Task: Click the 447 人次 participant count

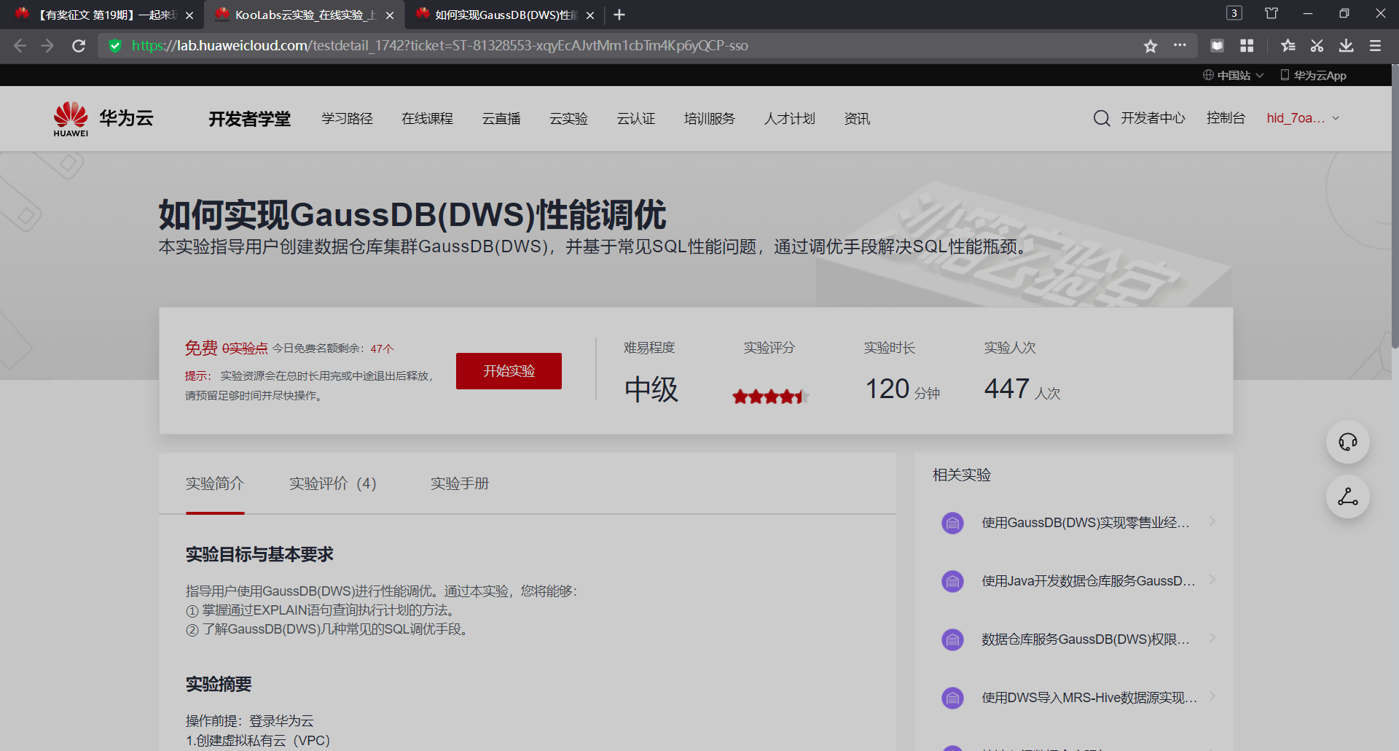Action: click(x=1022, y=389)
